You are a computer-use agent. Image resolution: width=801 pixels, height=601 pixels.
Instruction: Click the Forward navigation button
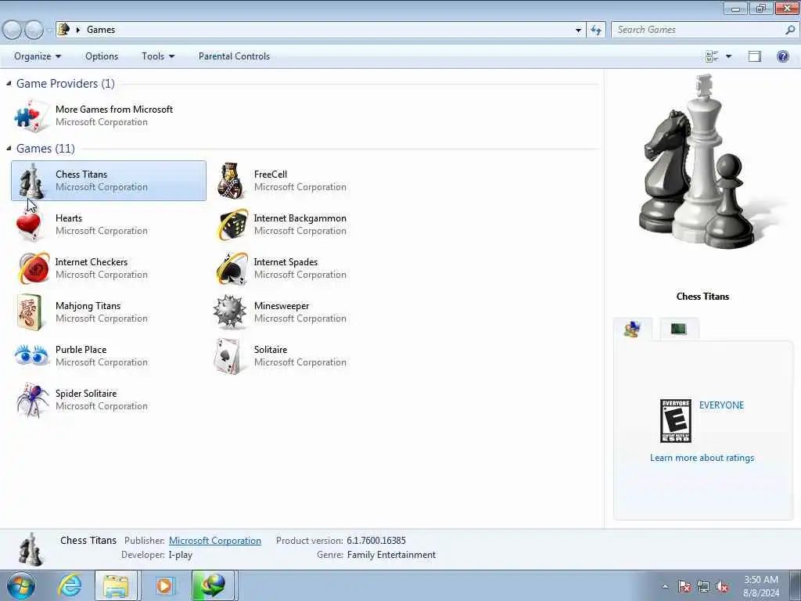34,31
